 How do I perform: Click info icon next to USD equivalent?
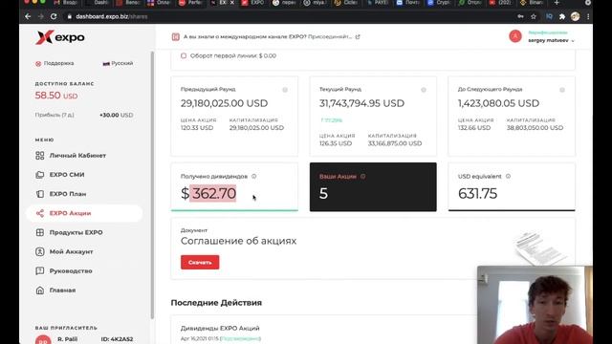pos(508,176)
